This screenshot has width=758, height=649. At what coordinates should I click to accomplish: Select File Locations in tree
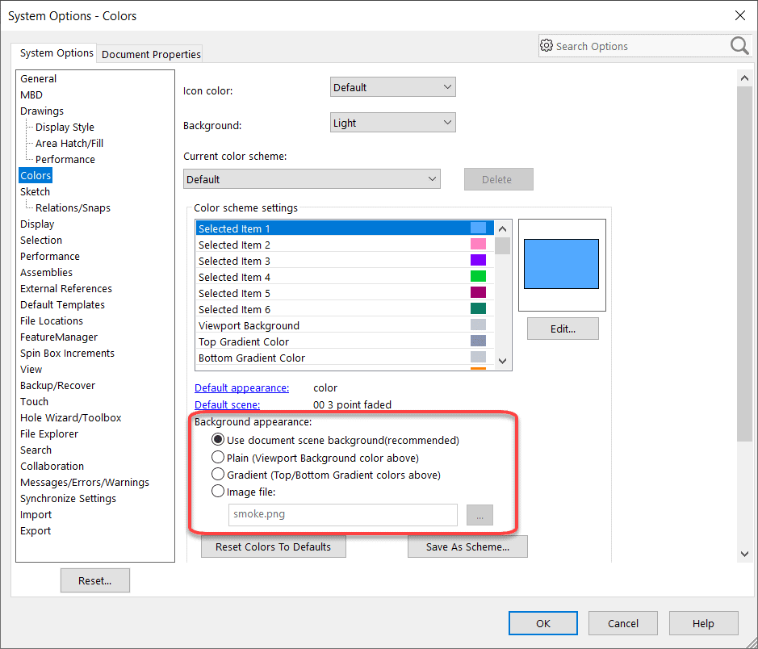[51, 321]
